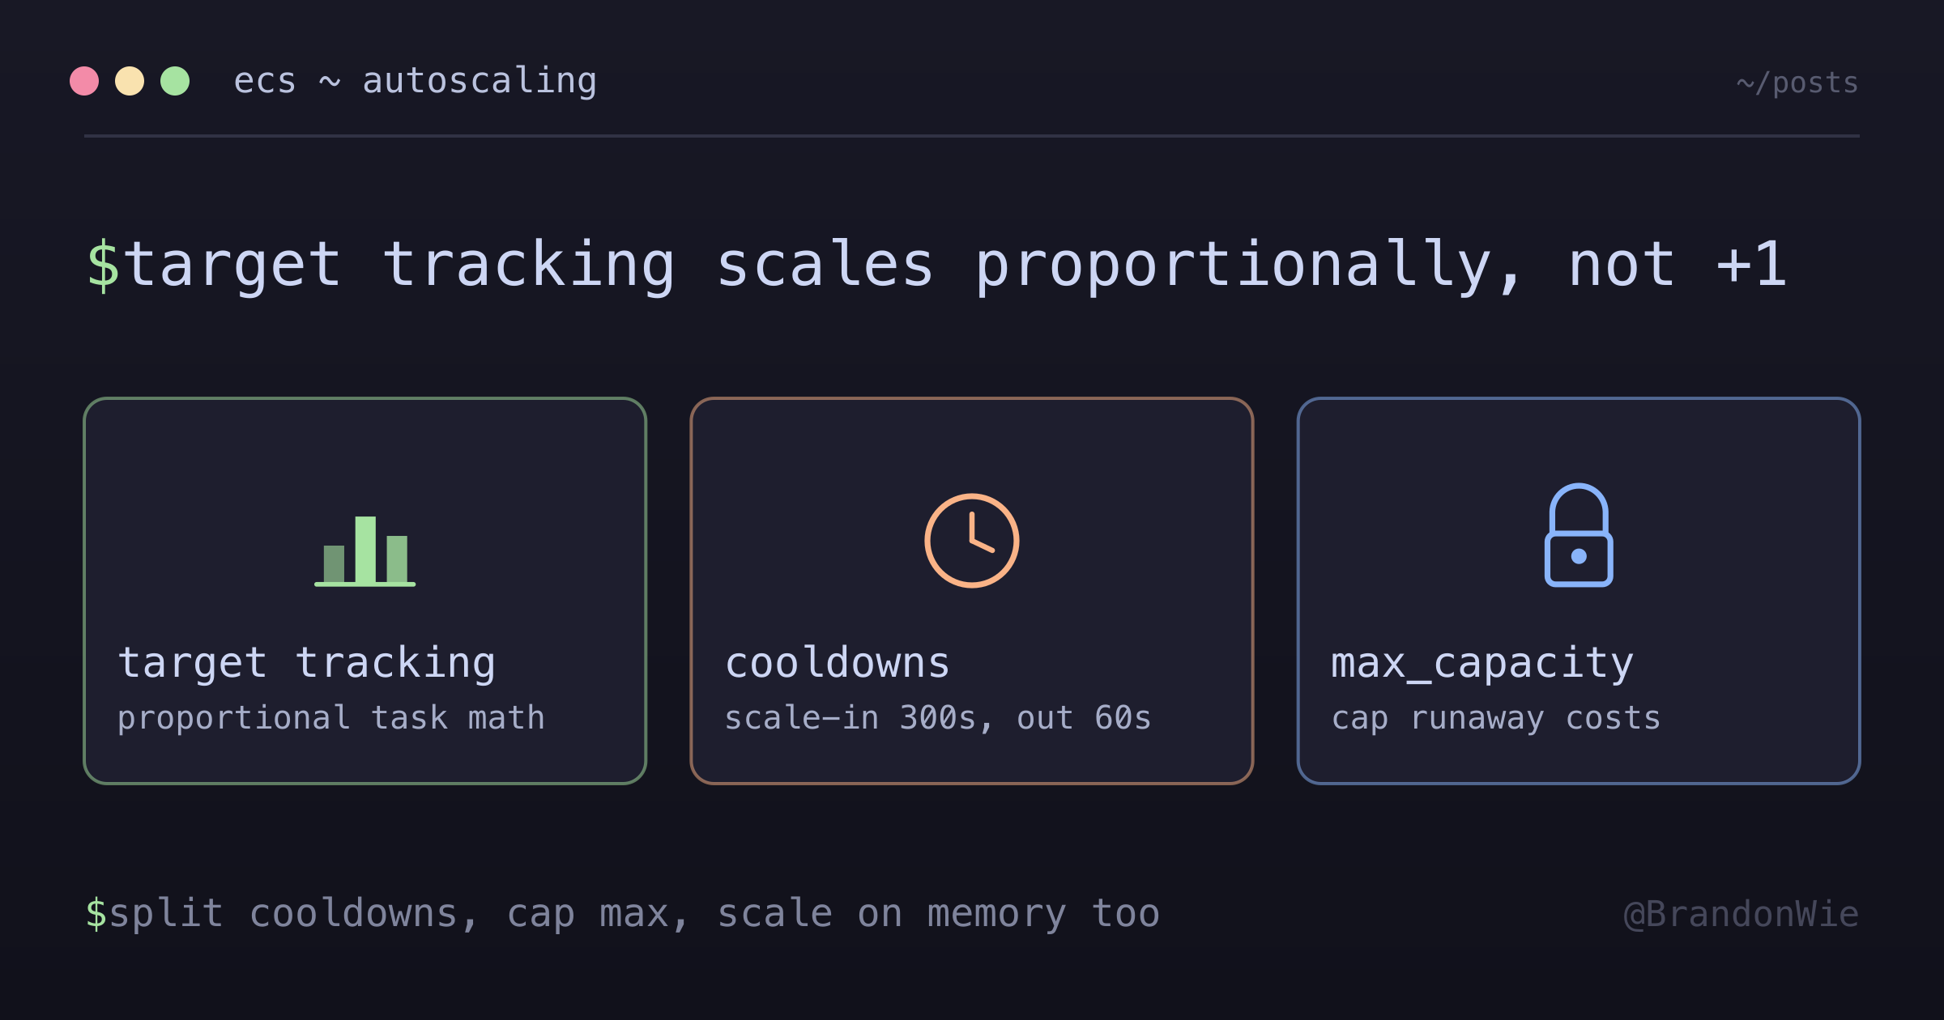Open the @BrandonWie handle
1944x1020 pixels.
pos(1742,914)
